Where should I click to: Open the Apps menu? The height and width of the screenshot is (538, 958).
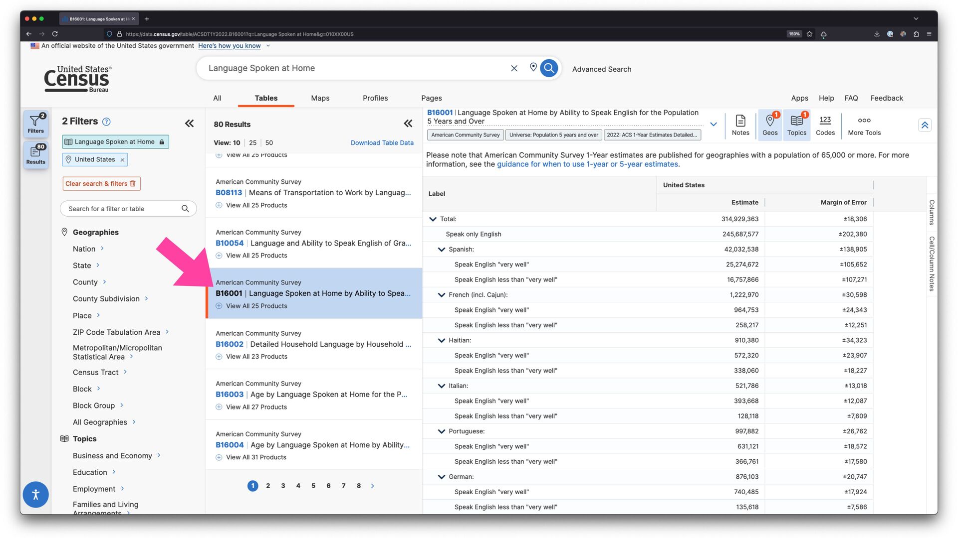coord(799,98)
